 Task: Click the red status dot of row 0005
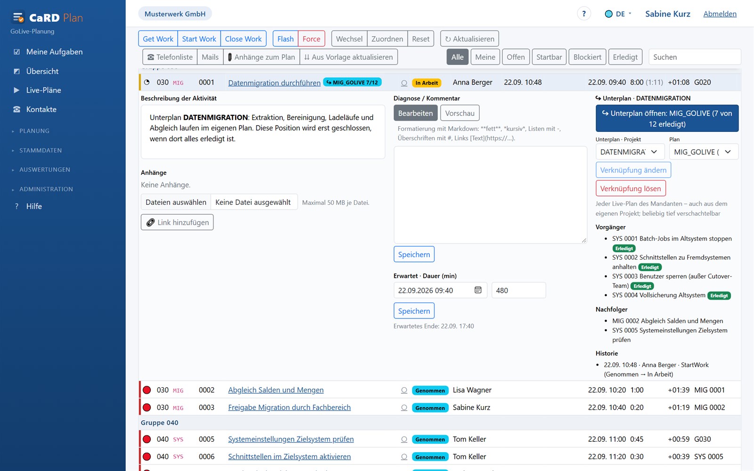coord(147,439)
